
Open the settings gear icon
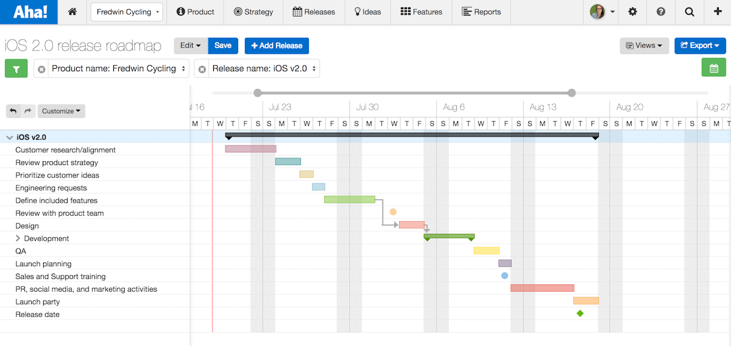pyautogui.click(x=633, y=12)
